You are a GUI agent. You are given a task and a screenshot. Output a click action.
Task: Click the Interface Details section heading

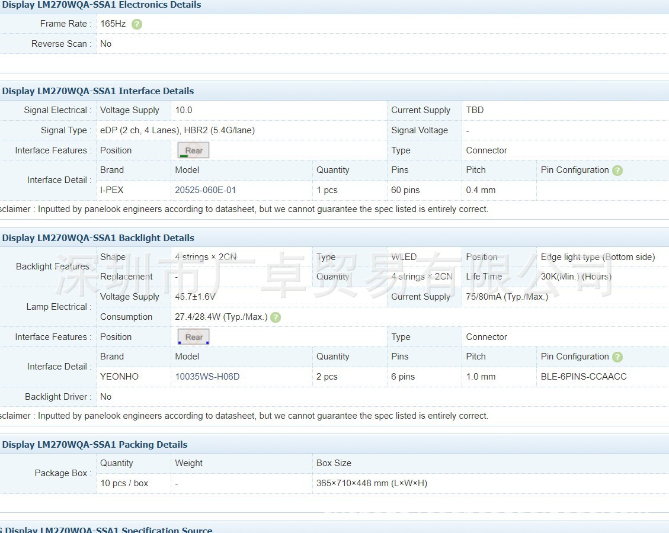98,91
